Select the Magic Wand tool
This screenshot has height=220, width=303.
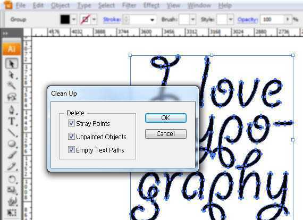(12, 85)
